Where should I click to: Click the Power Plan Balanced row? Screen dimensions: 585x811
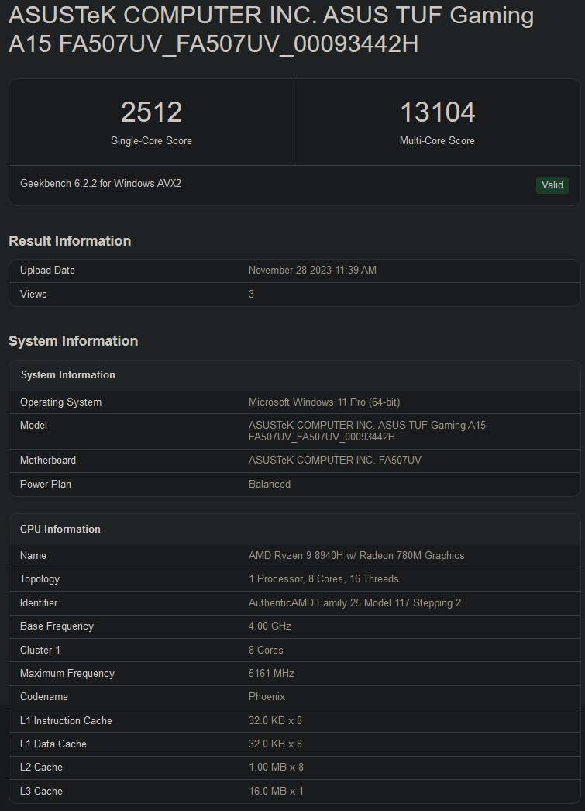pyautogui.click(x=294, y=485)
